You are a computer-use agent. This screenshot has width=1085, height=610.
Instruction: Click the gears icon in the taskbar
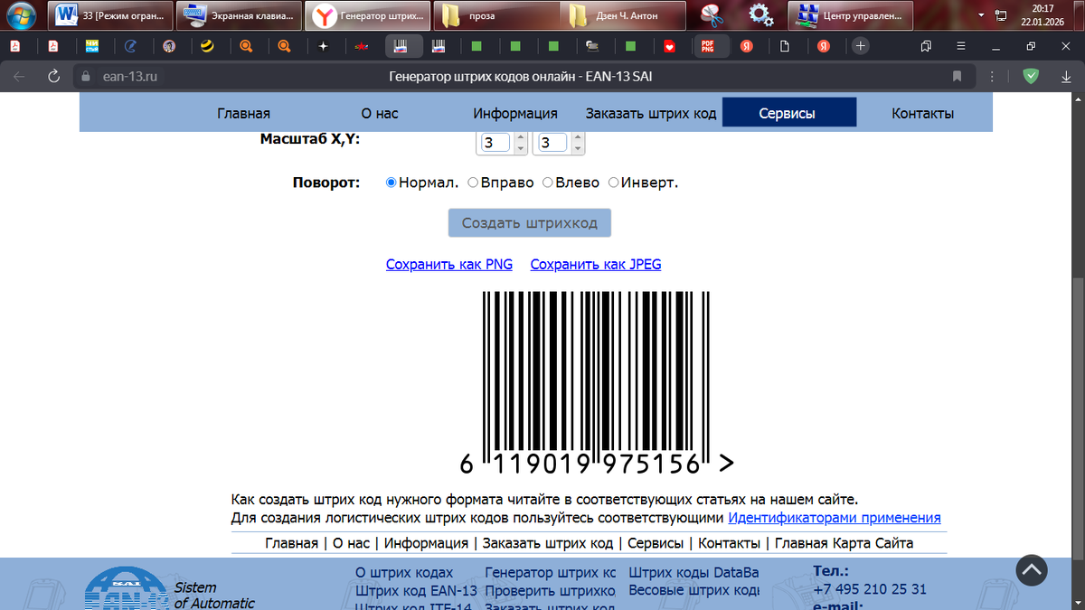[x=761, y=14]
